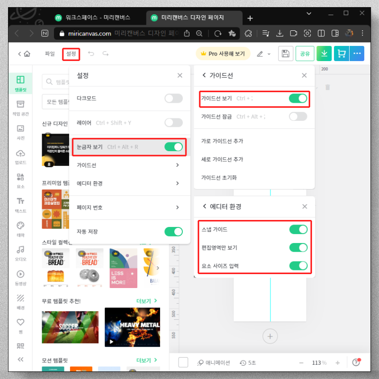
Task: Click the save floppy-disk icon
Action: [286, 54]
